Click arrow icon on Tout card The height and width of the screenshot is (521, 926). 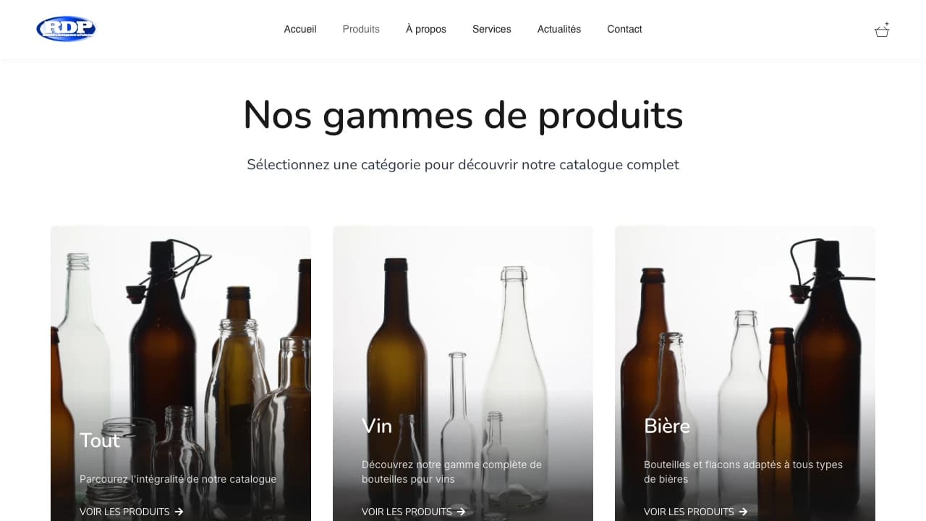pos(179,512)
